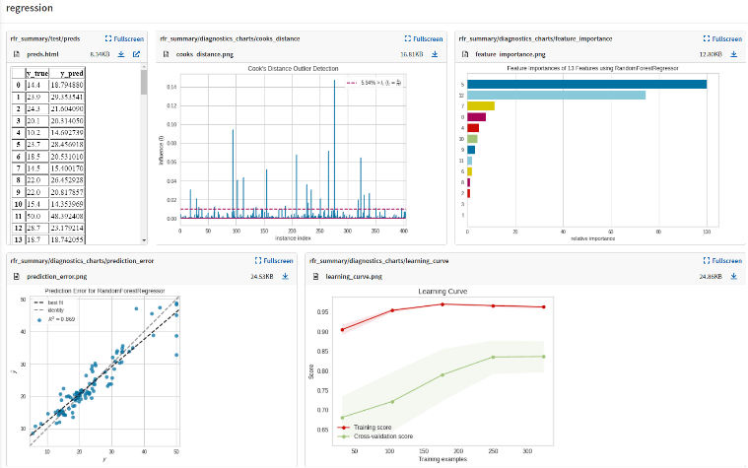Viewport: 748px width, 468px height.
Task: Click the preds table scrollbar thumb
Action: click(x=144, y=82)
